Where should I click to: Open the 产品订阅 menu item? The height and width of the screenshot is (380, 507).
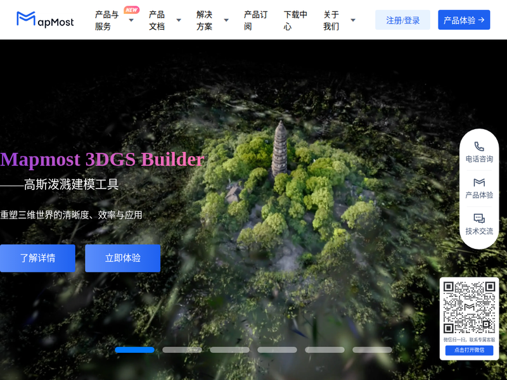255,20
